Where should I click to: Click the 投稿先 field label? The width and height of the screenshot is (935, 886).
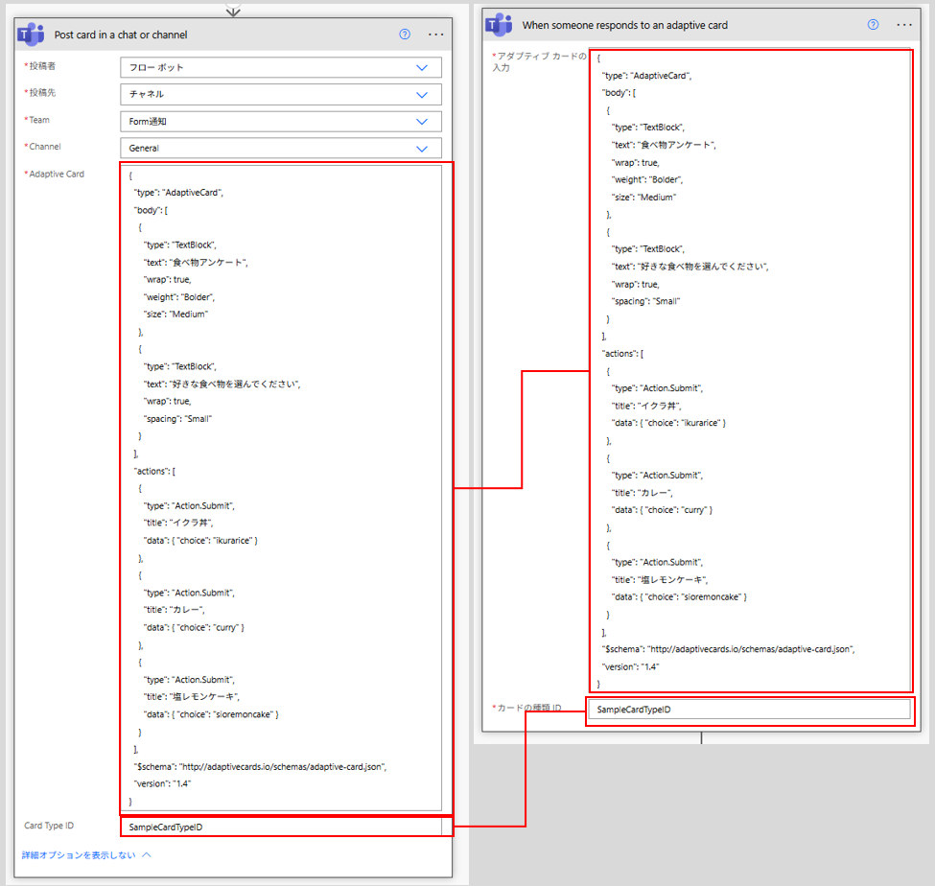pos(40,92)
